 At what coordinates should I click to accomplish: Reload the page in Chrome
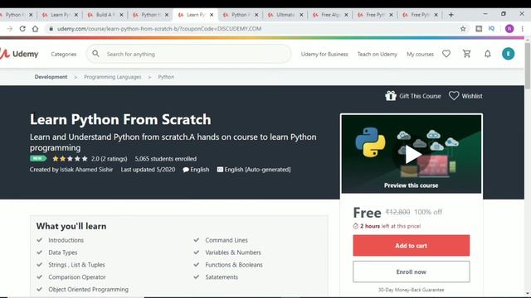pyautogui.click(x=22, y=29)
